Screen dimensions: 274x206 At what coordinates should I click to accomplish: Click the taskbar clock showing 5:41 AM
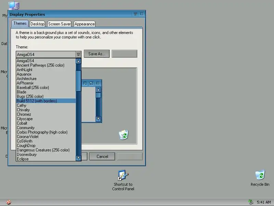[264, 202]
